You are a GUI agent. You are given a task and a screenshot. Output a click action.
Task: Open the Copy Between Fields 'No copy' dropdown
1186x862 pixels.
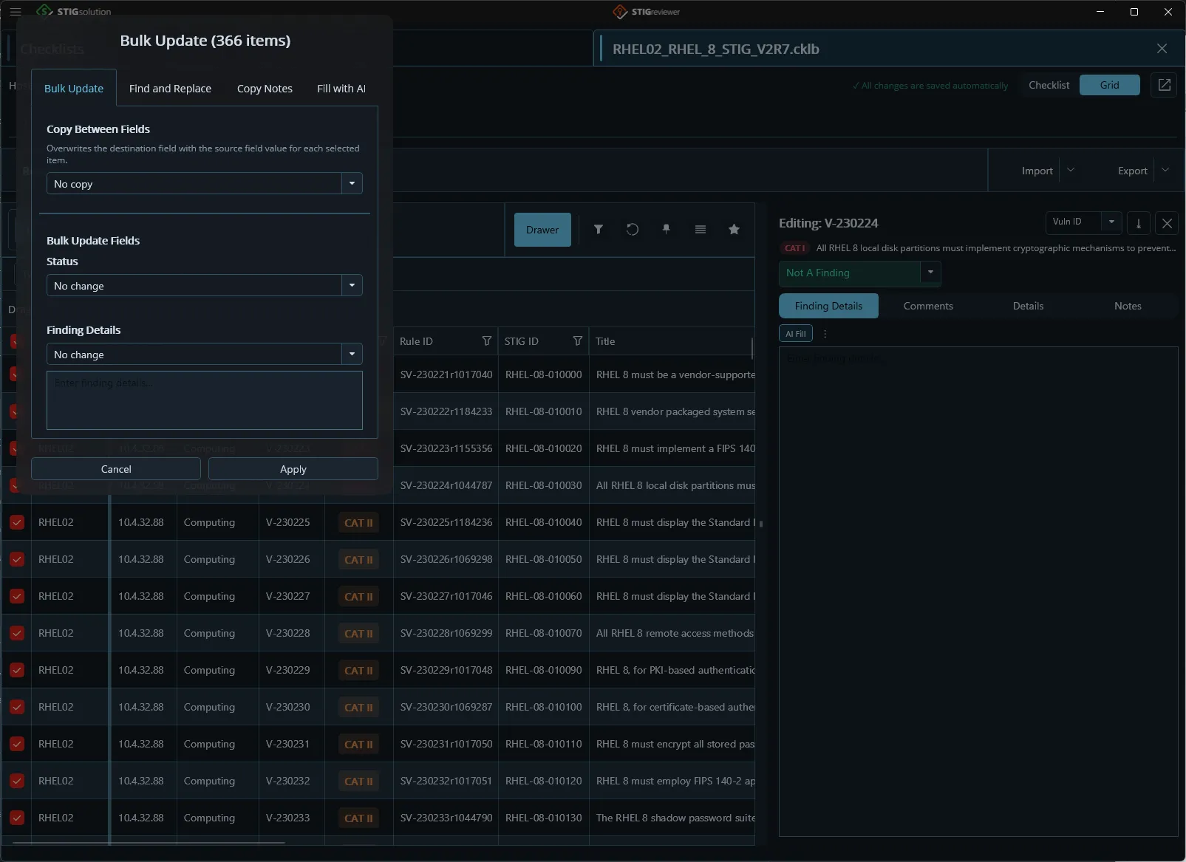(204, 183)
